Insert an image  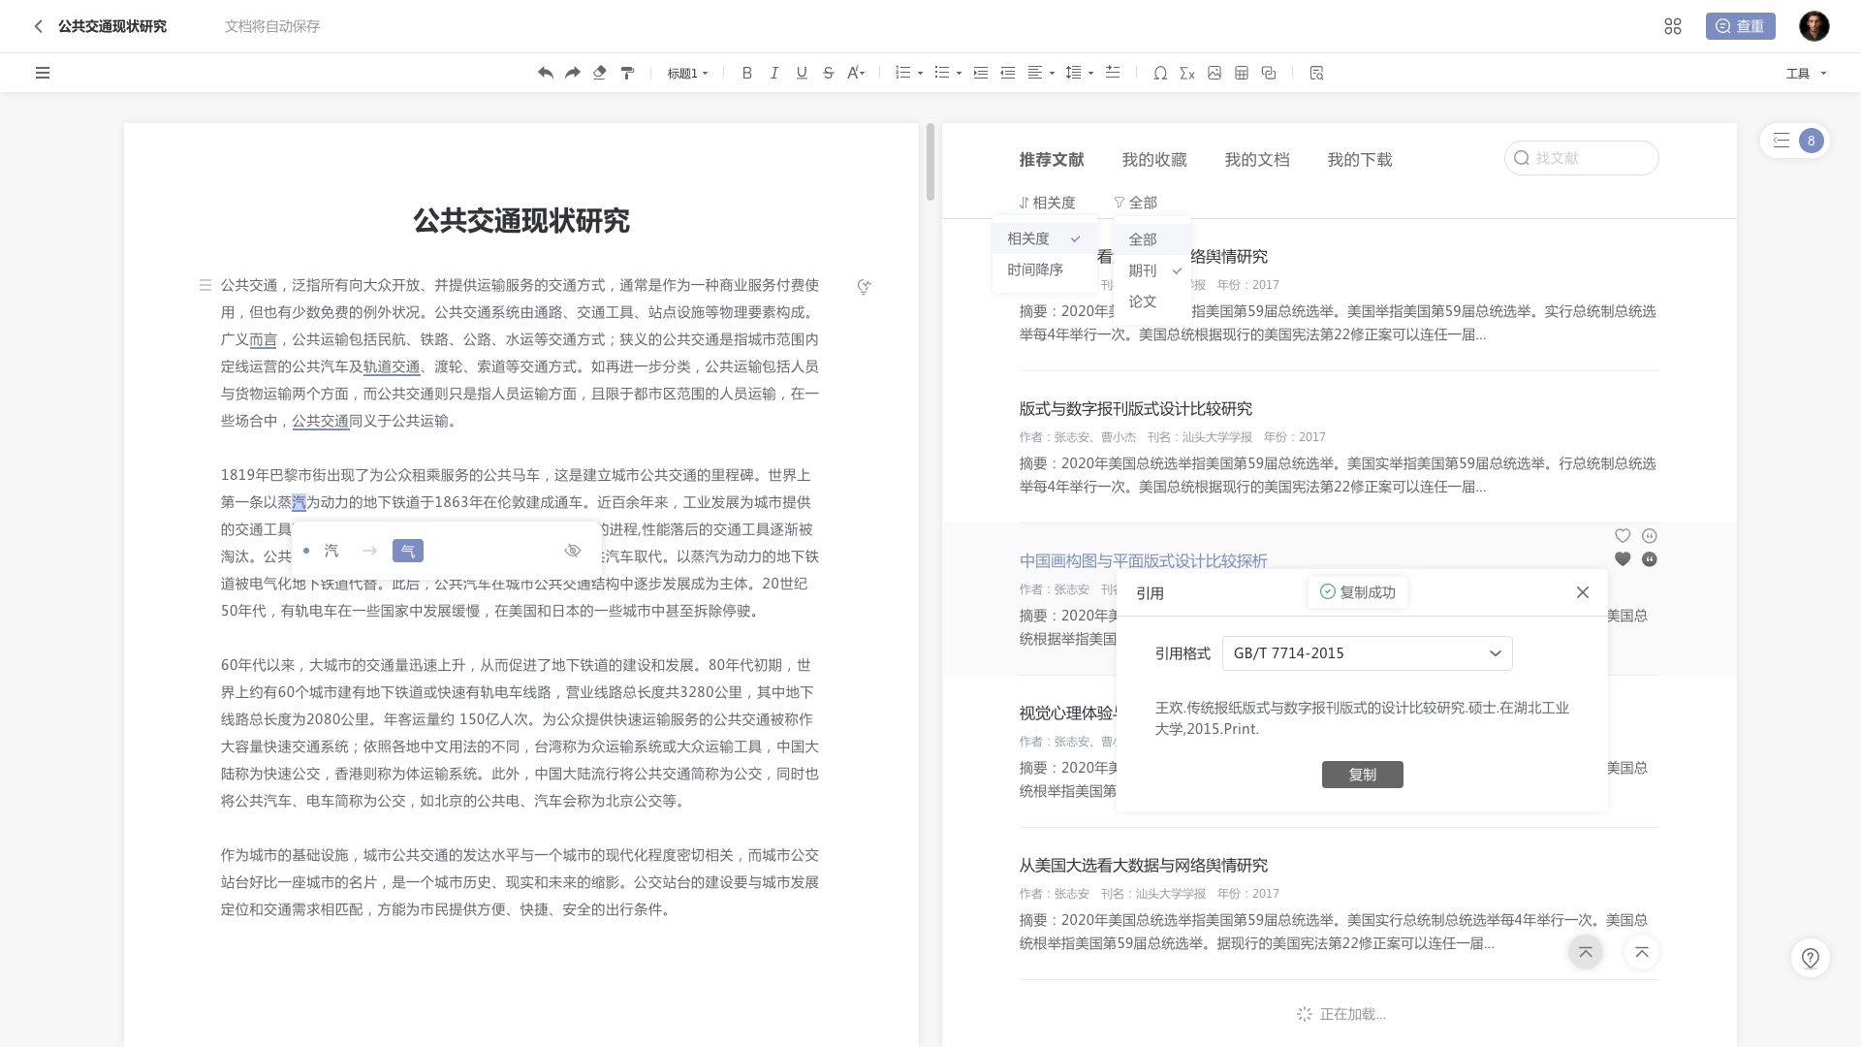point(1214,73)
